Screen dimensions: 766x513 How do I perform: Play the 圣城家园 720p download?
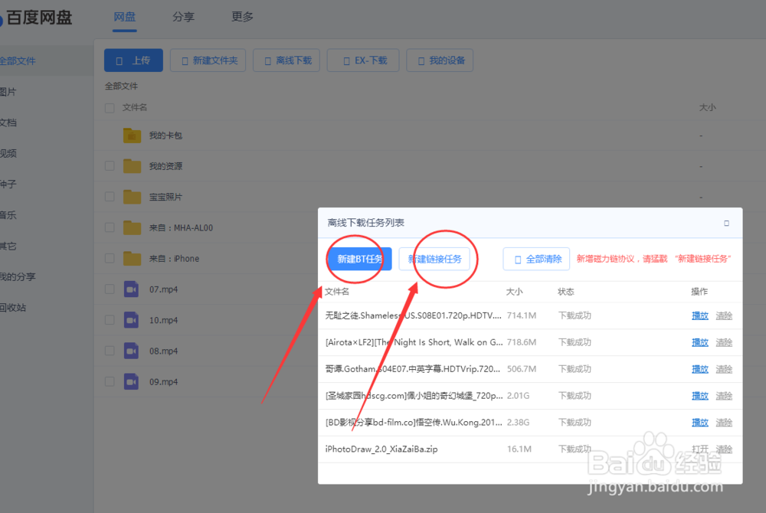pyautogui.click(x=700, y=395)
